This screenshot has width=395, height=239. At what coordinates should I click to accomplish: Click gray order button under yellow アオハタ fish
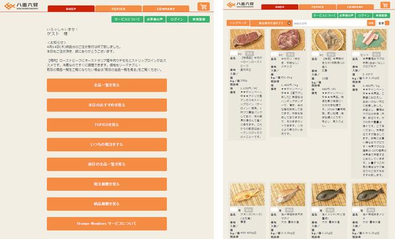click(248, 210)
